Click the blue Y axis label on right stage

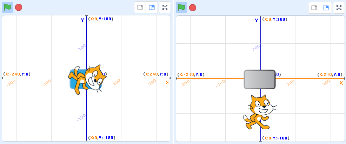tap(257, 20)
